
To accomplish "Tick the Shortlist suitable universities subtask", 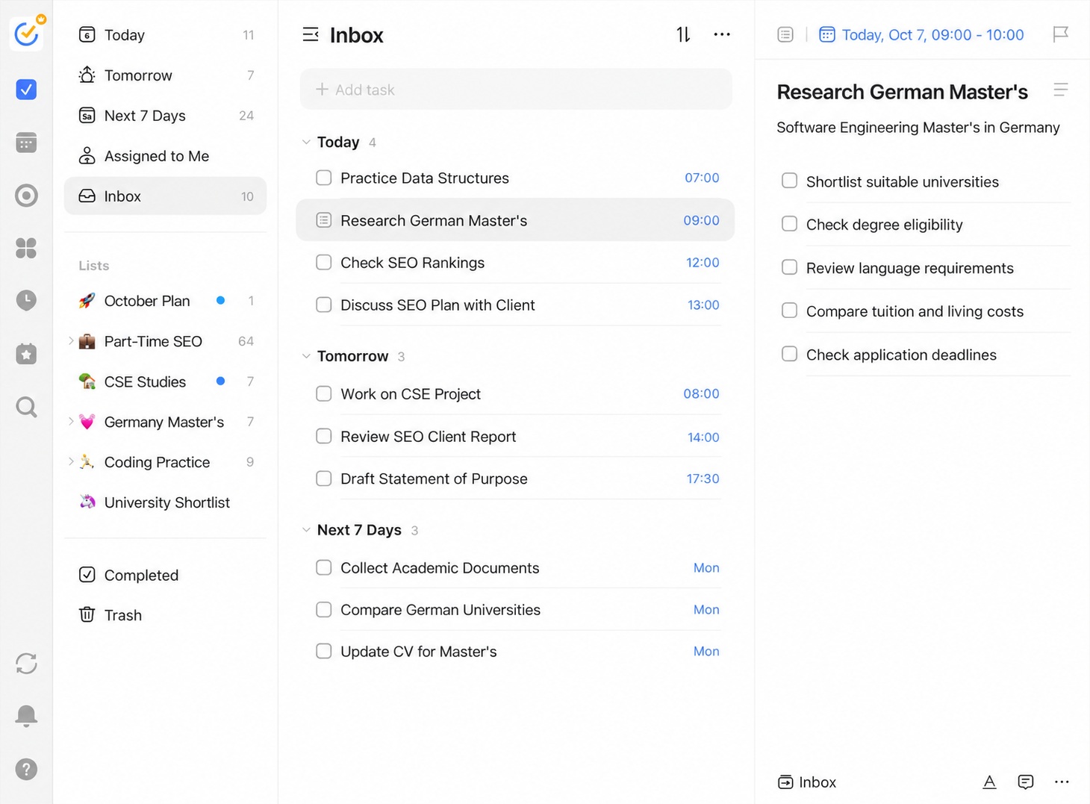I will tap(789, 181).
